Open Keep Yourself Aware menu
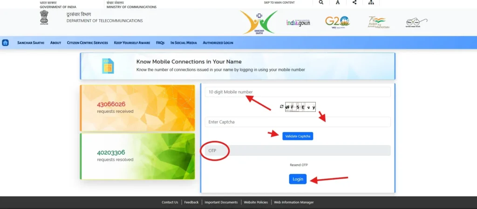Image resolution: width=477 pixels, height=209 pixels. 132,42
